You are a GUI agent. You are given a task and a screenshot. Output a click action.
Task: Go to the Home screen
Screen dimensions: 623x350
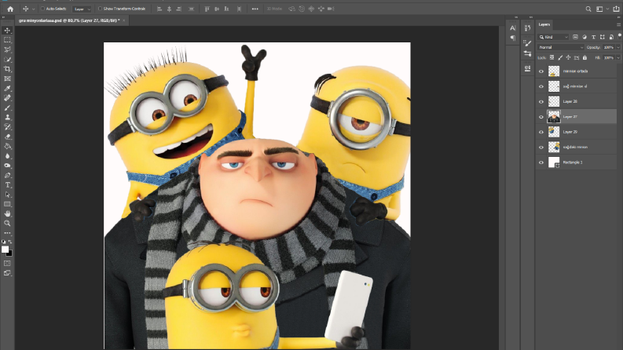coord(10,9)
